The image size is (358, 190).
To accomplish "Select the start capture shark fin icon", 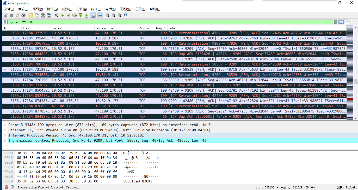I will [5, 15].
